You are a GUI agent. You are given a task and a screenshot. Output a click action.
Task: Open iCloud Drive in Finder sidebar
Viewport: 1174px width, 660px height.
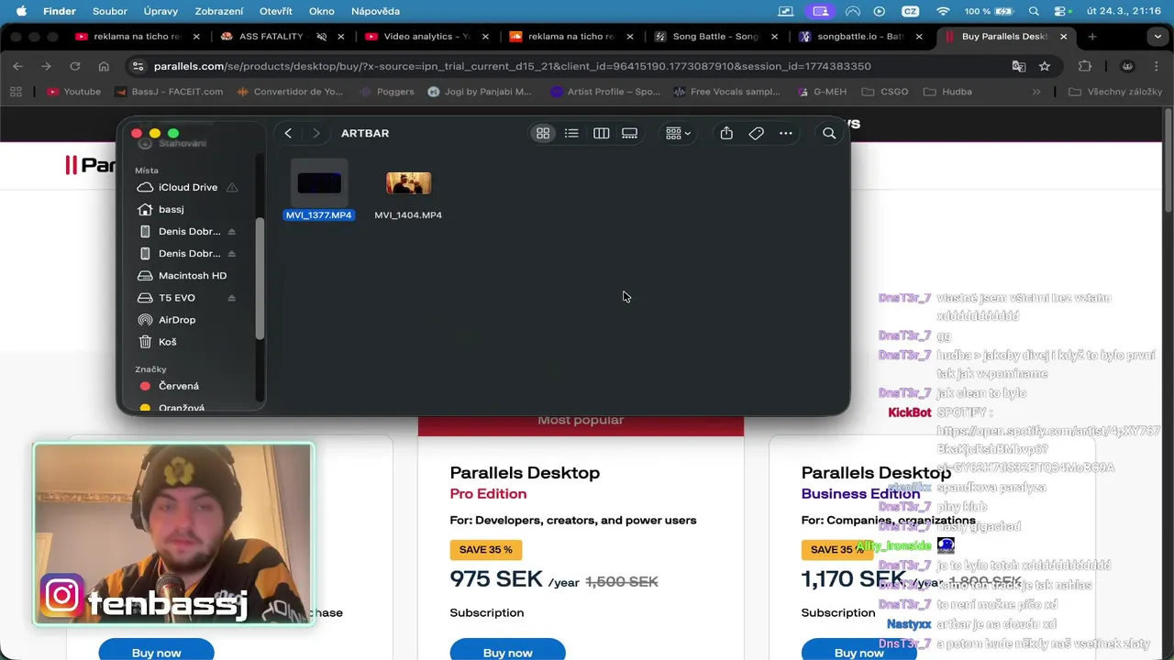[x=187, y=187]
